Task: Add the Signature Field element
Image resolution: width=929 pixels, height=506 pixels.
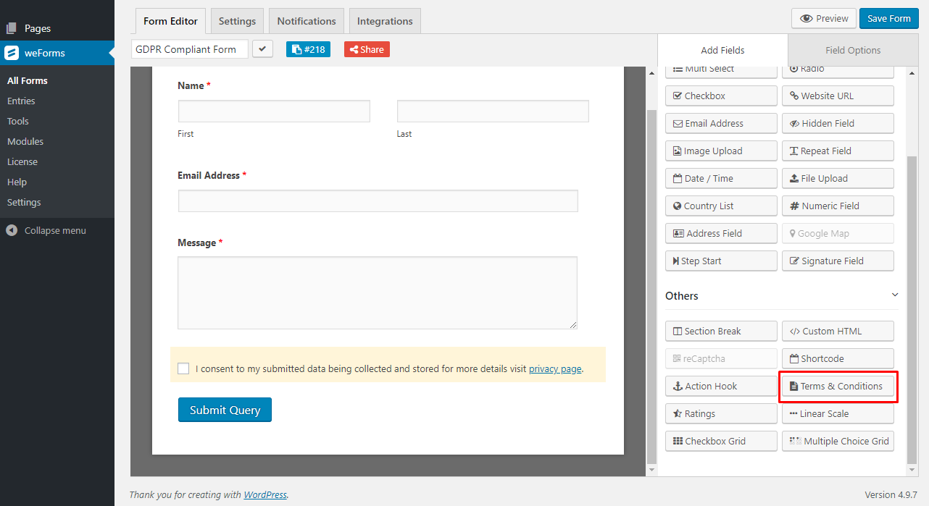Action: click(x=838, y=261)
